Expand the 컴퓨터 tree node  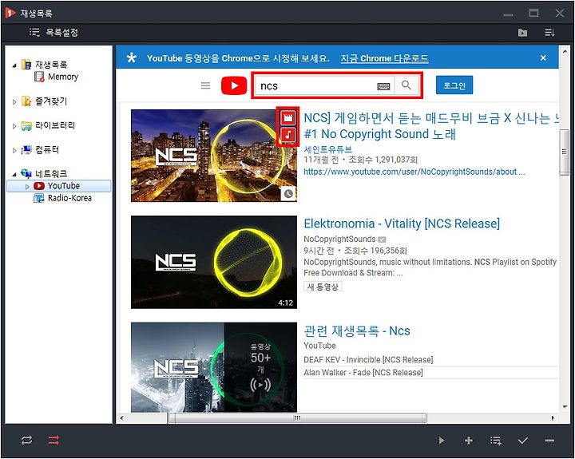point(14,151)
